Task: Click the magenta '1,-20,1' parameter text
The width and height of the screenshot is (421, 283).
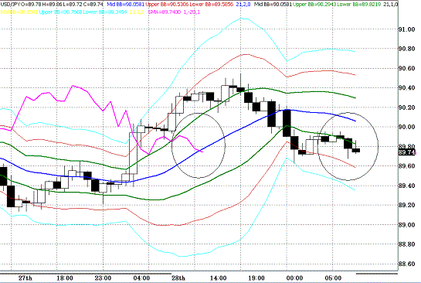Action: pos(192,12)
